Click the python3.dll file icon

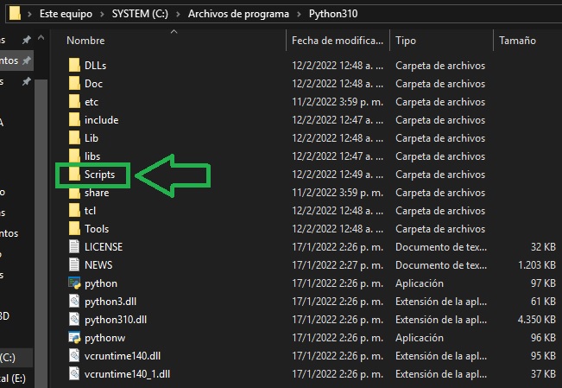[x=74, y=301]
